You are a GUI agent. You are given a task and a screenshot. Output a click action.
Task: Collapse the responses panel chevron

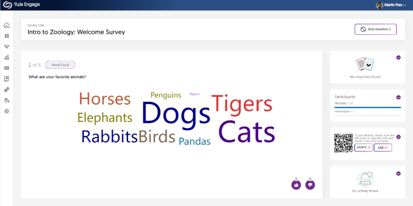(x=398, y=57)
